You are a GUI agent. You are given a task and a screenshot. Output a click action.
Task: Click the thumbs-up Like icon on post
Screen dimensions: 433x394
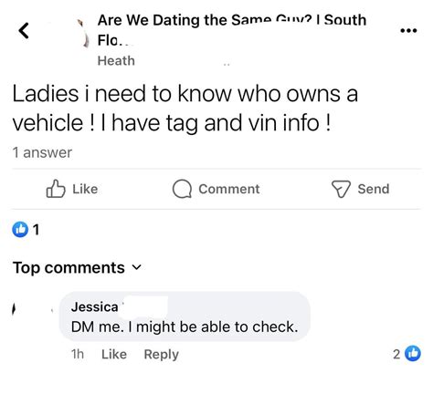(56, 189)
